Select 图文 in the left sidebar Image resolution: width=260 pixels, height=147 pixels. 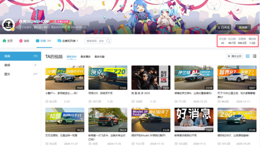7,74
